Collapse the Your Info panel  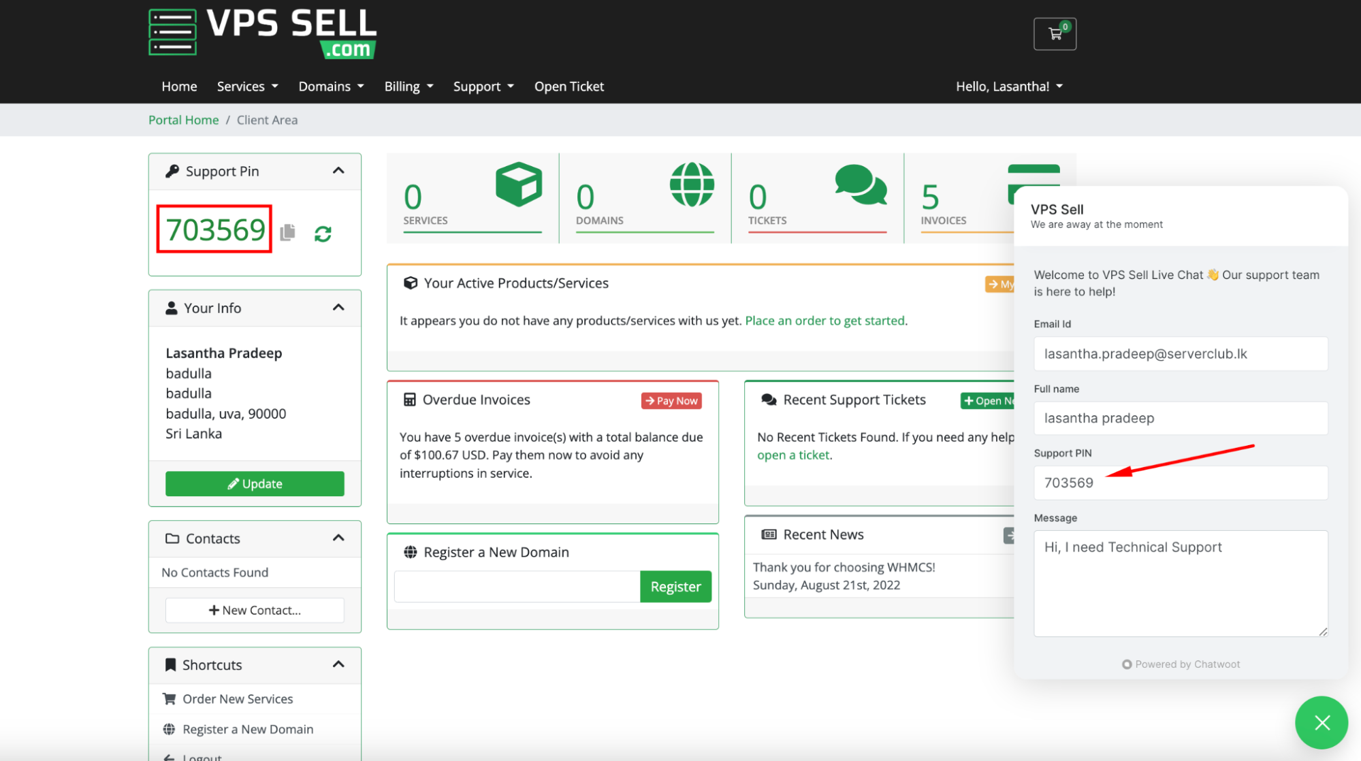point(338,308)
